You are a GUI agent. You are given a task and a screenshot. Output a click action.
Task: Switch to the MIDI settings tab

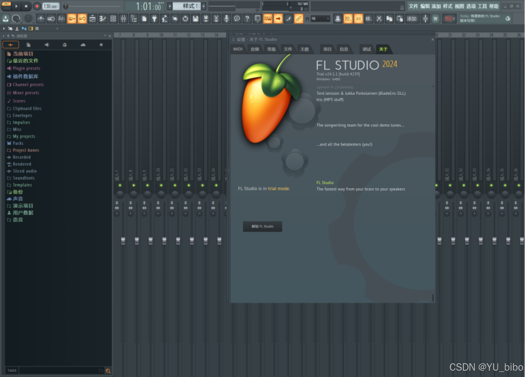[238, 49]
